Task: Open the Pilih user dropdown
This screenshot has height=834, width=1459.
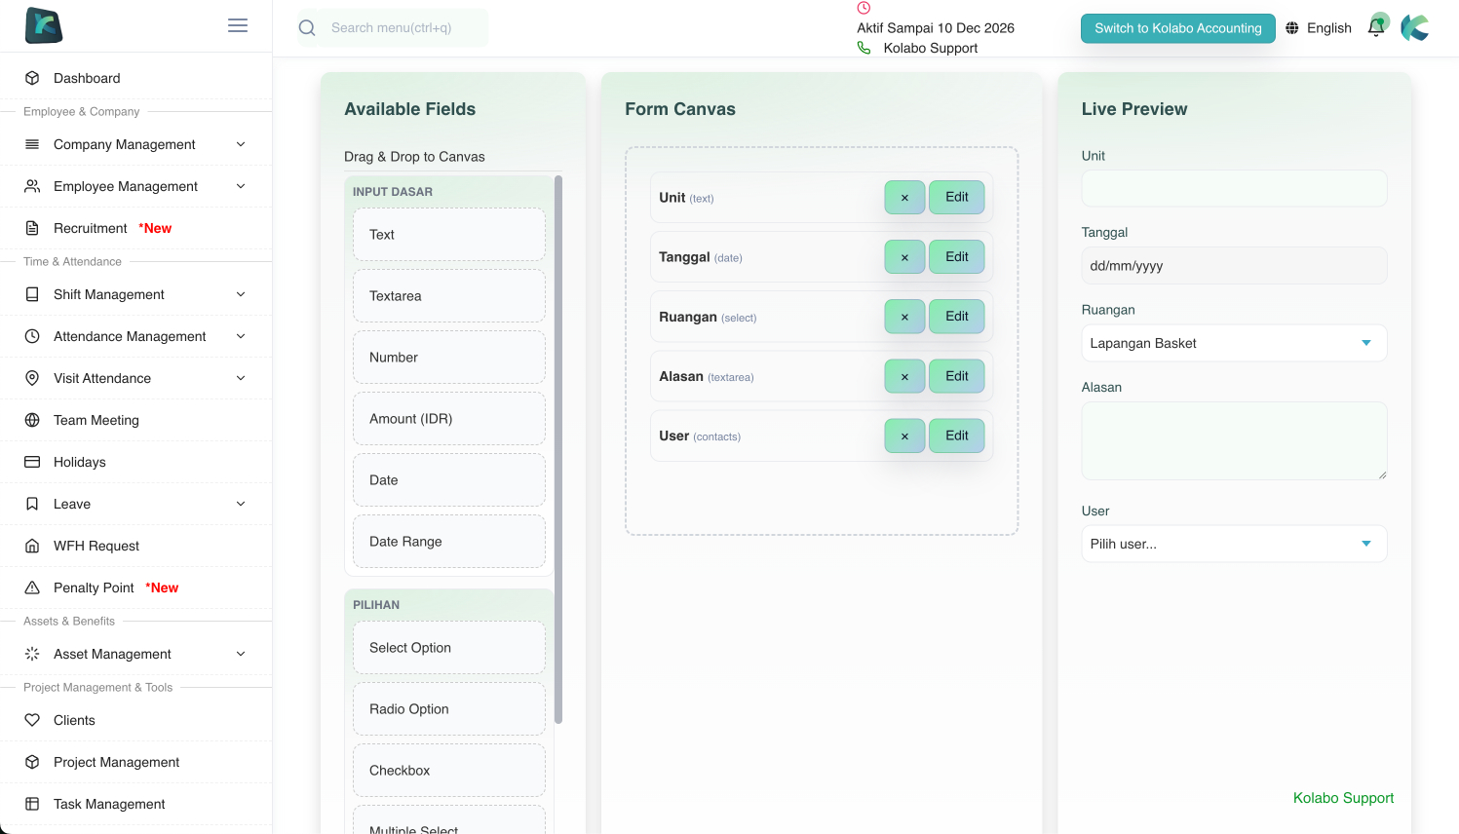Action: [1233, 544]
